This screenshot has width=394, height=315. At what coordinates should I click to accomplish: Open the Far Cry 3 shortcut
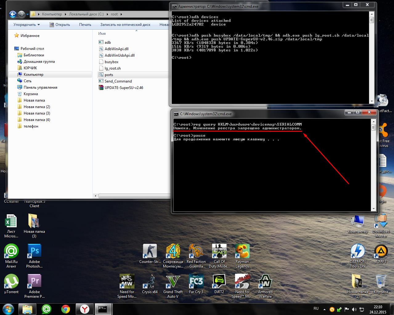pyautogui.click(x=196, y=282)
